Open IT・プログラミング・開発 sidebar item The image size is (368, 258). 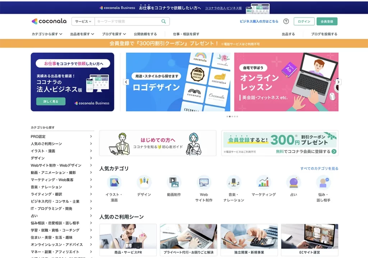[x=61, y=209]
